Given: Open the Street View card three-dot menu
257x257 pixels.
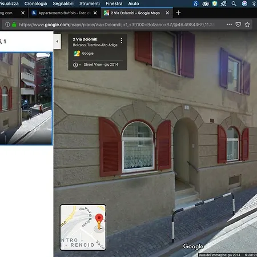Looking at the screenshot, I should 122,41.
